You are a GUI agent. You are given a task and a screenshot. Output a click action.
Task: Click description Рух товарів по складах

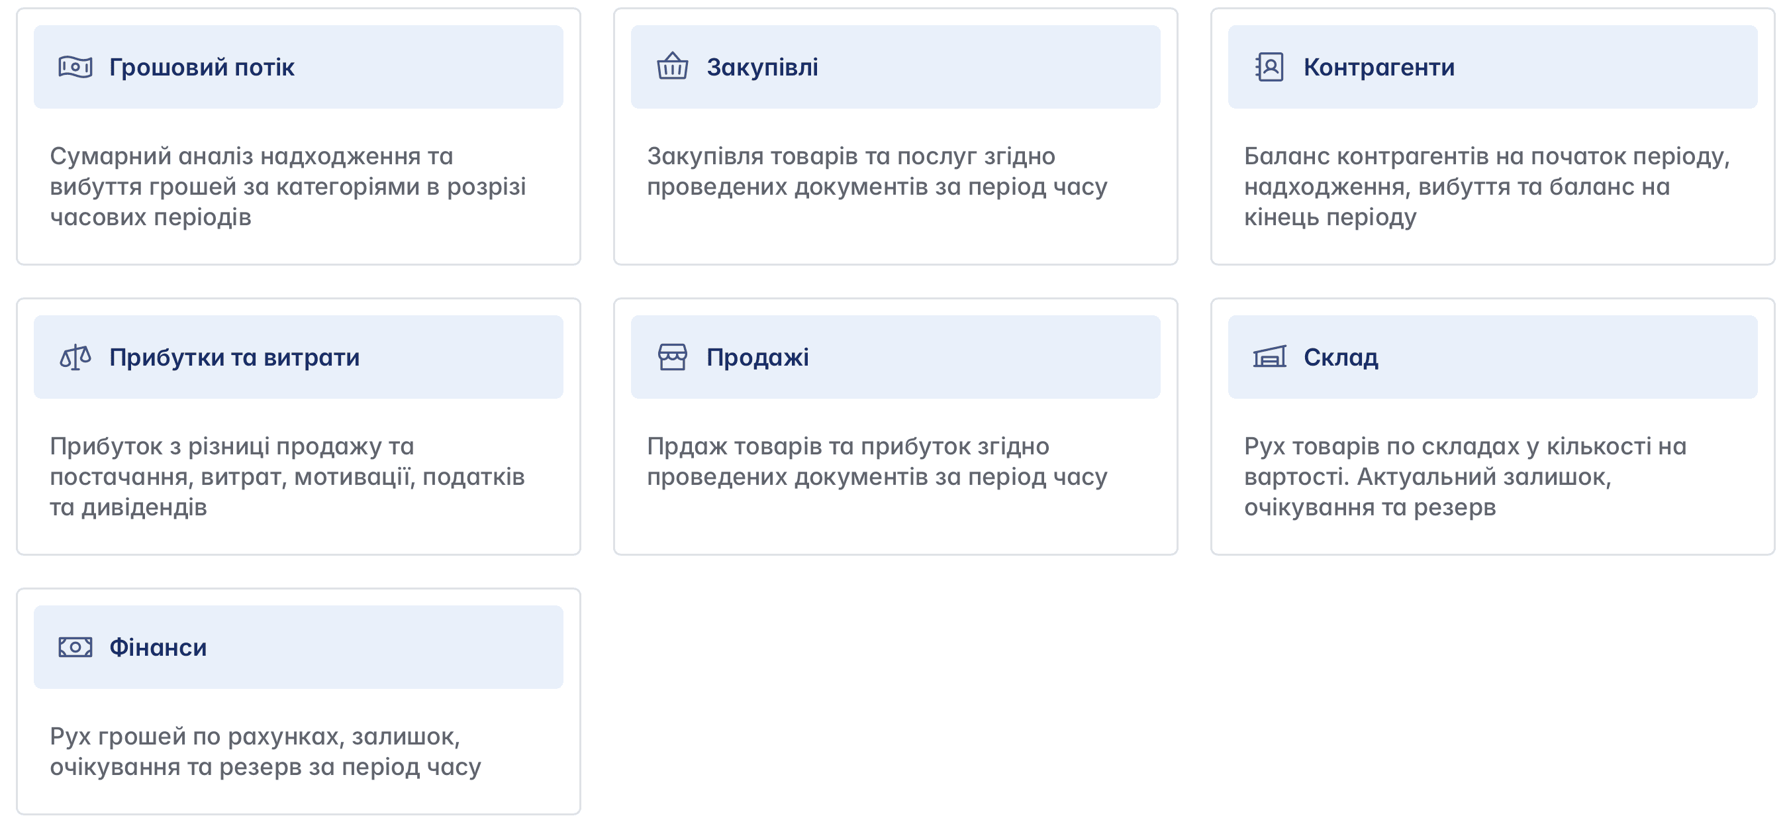(1464, 477)
